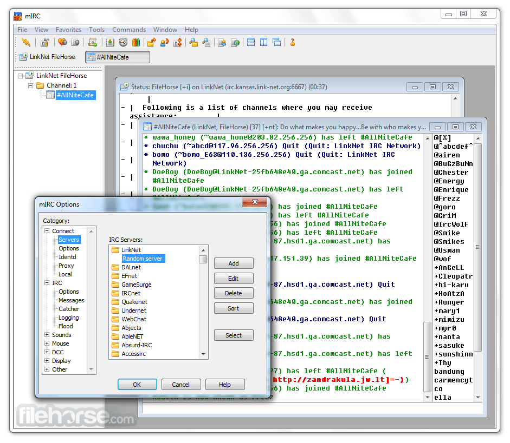
Task: Open Log Files magnifier-document icon
Action: [206, 42]
